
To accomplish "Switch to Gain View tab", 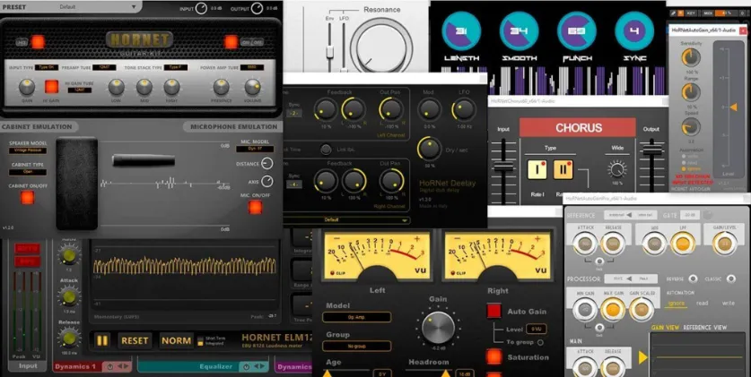I will tap(665, 328).
